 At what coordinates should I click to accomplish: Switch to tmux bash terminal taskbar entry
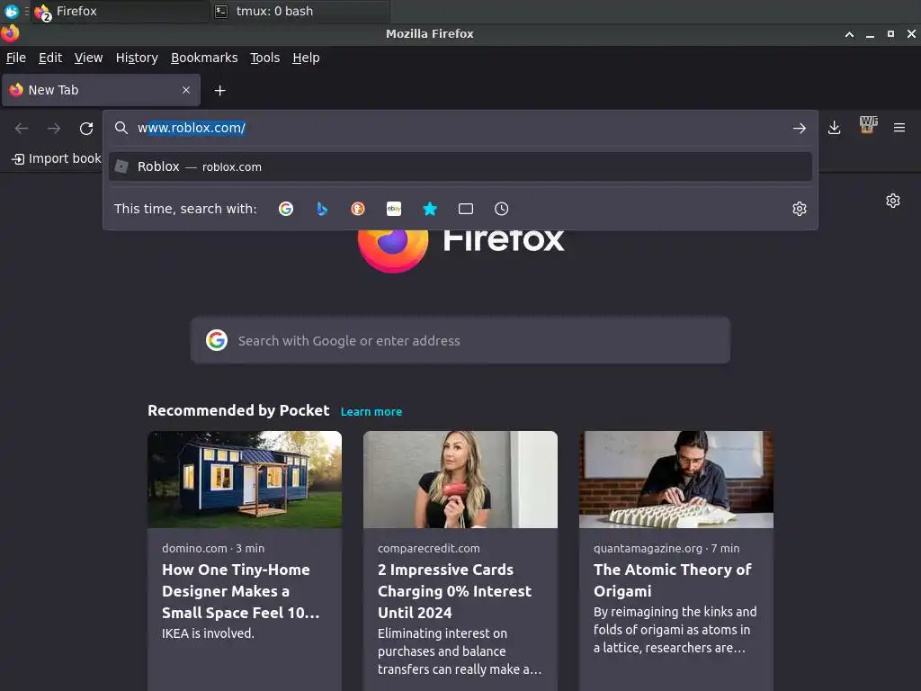300,11
